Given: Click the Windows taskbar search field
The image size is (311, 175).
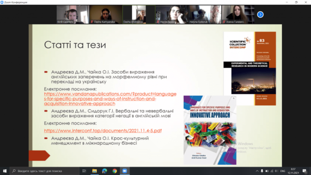Looking at the screenshot, I should point(45,171).
